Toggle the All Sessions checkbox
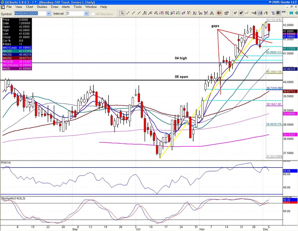This screenshot has height=231, width=298. tap(93, 14)
